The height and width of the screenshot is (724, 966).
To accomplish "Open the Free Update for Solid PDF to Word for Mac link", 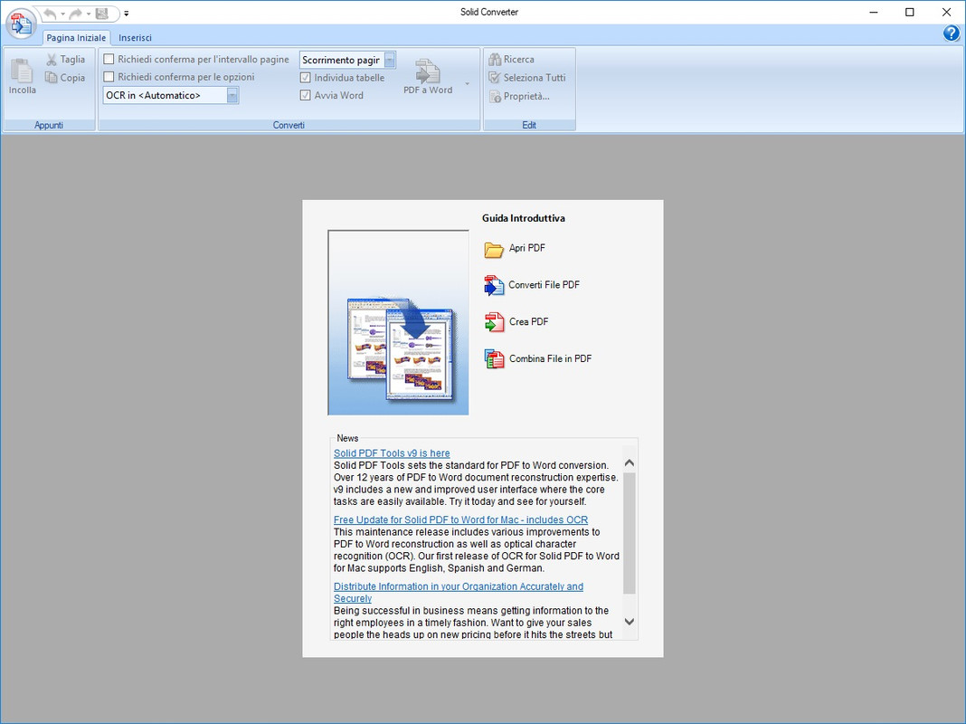I will (x=460, y=519).
